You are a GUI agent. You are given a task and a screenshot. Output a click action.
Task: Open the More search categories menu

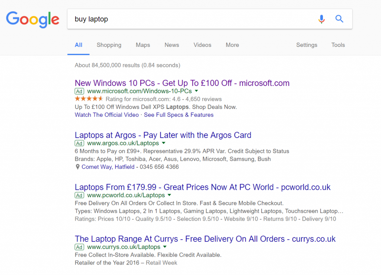pos(232,45)
